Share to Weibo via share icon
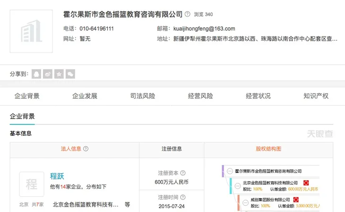Viewport: 345px width, 212px height. click(x=48, y=74)
